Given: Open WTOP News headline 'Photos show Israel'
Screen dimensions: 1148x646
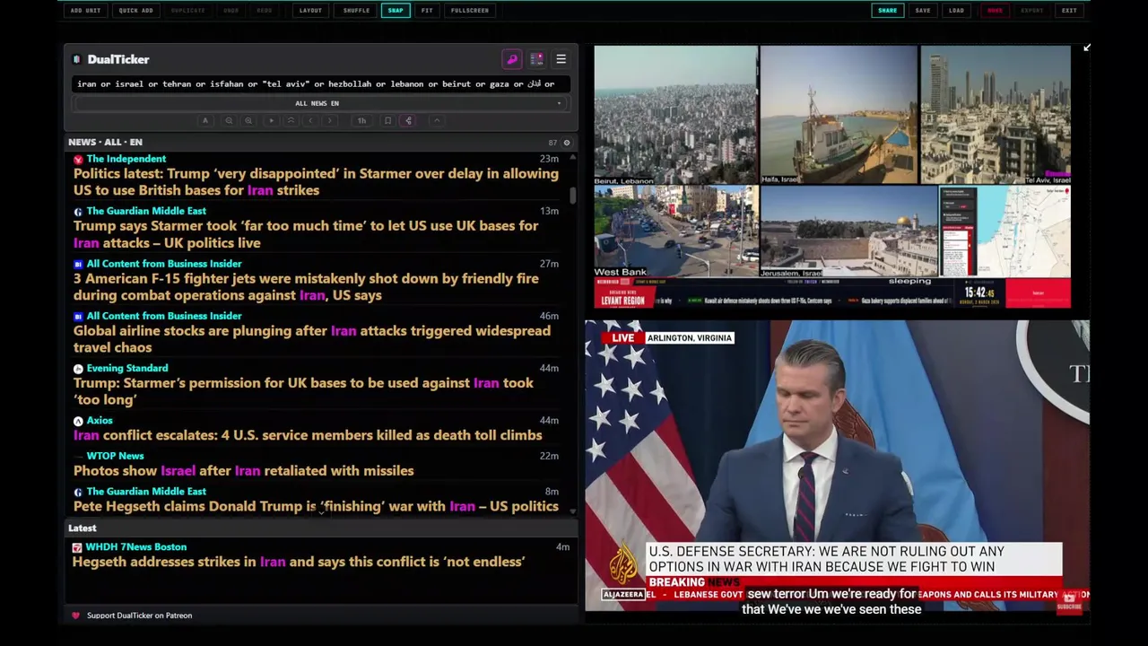Looking at the screenshot, I should (x=243, y=471).
